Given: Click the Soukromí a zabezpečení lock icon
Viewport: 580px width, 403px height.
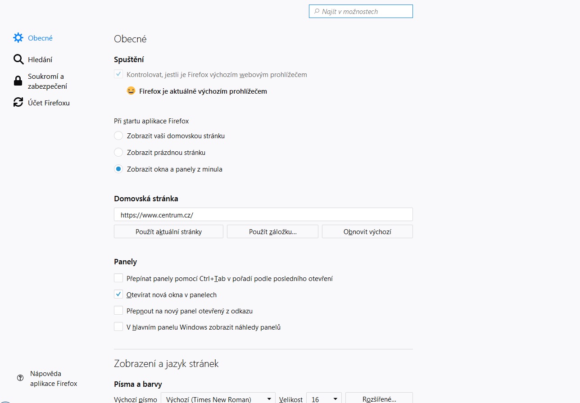Looking at the screenshot, I should [x=18, y=81].
